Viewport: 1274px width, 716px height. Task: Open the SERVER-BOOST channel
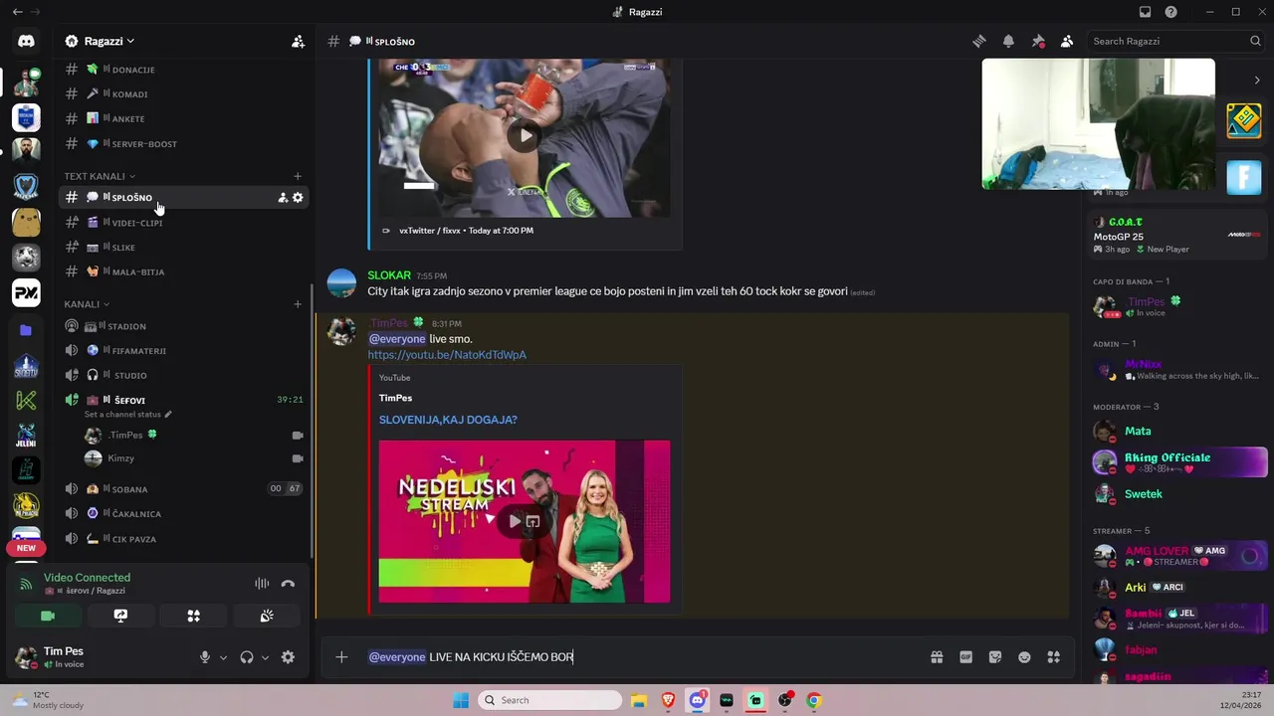pos(185,143)
